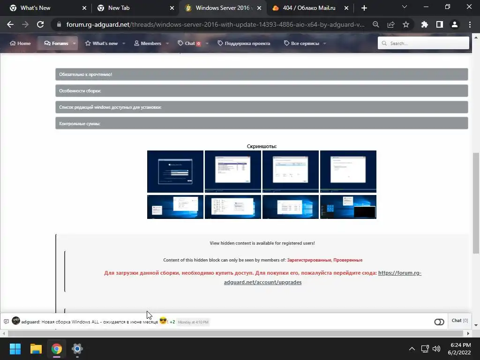Open the Windows Start button
The height and width of the screenshot is (360, 480).
point(15,349)
